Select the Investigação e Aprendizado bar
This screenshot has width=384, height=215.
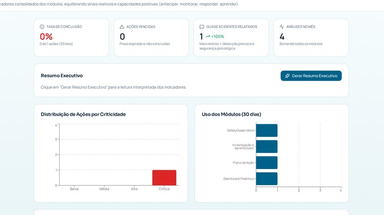point(267,146)
